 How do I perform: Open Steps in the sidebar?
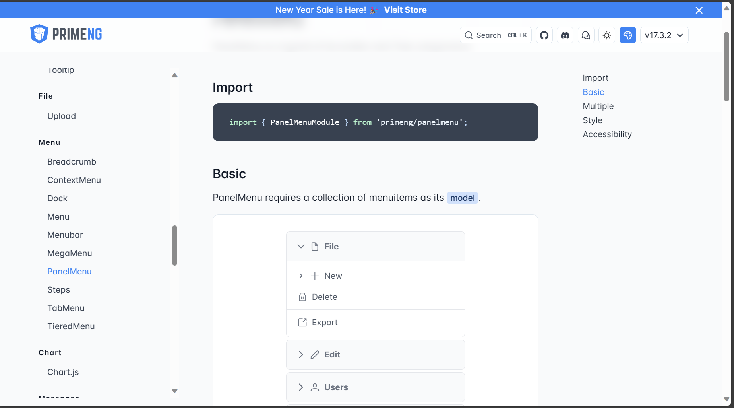click(58, 290)
